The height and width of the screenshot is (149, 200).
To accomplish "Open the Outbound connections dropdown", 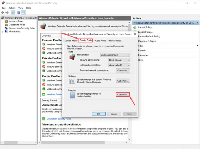I will (119, 65).
